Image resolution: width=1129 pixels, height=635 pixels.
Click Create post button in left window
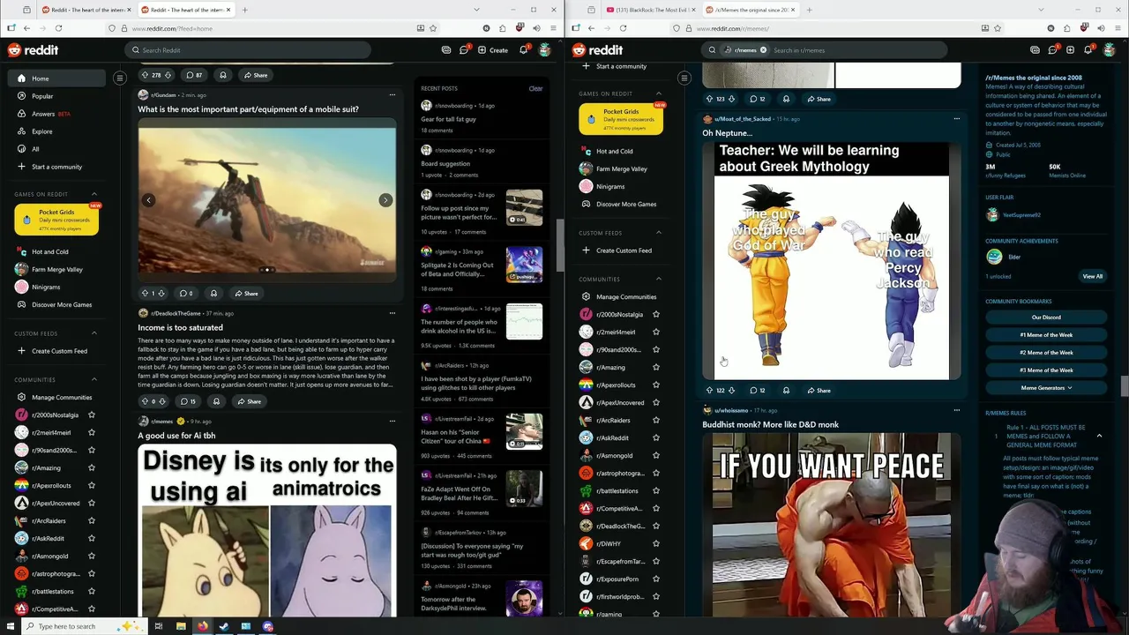point(493,50)
